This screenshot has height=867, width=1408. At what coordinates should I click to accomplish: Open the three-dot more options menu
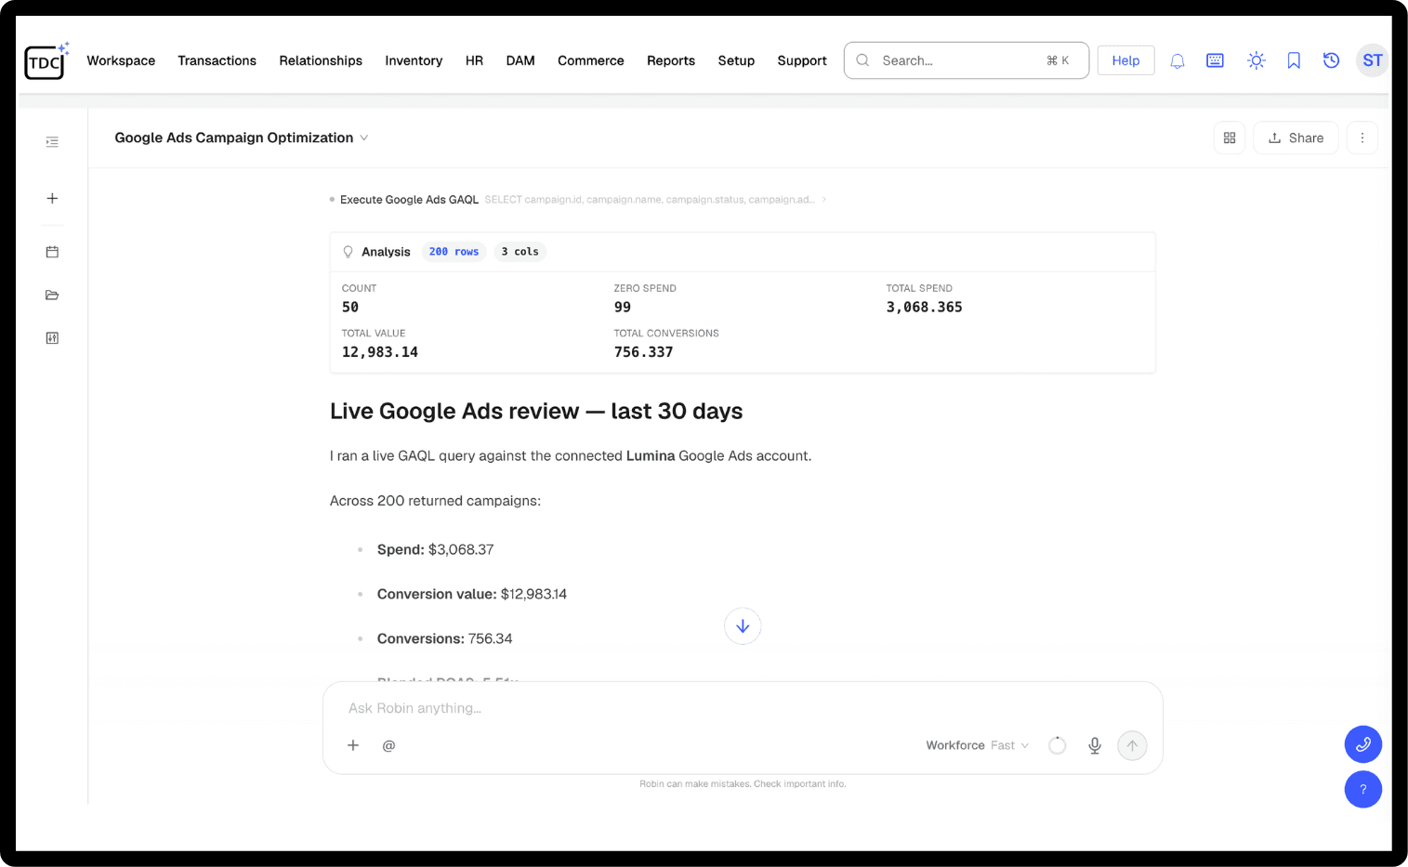1362,138
